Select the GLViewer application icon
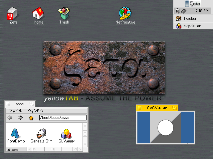 pos(67,133)
